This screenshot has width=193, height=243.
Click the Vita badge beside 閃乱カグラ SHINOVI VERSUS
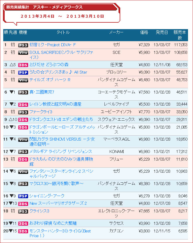tap(23, 140)
